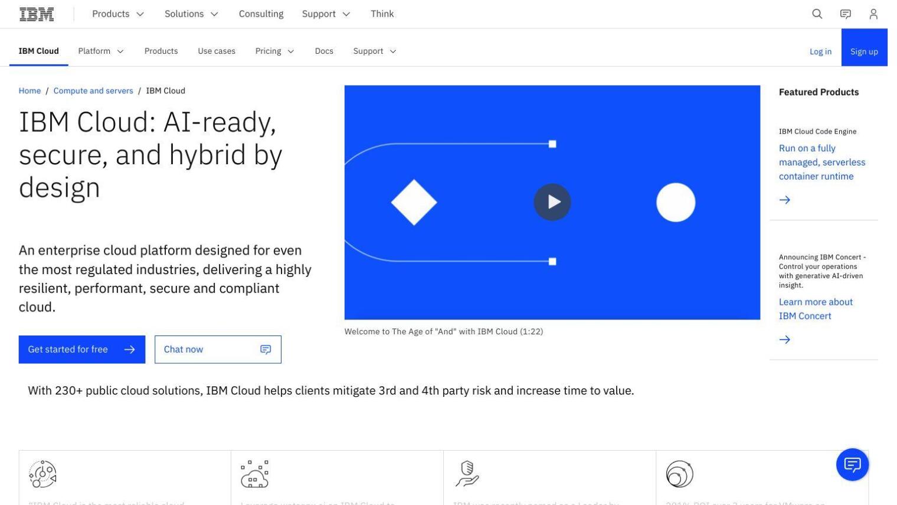Open the Consulting menu item

pos(261,14)
